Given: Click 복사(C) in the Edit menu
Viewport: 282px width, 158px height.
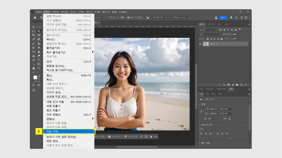Looking at the screenshot, I should pos(51,39).
